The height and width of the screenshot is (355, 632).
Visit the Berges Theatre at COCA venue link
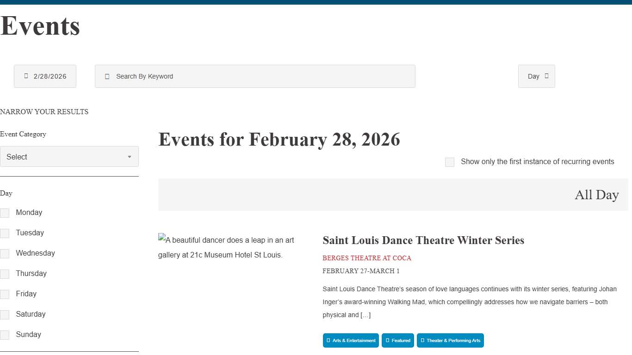click(x=367, y=258)
